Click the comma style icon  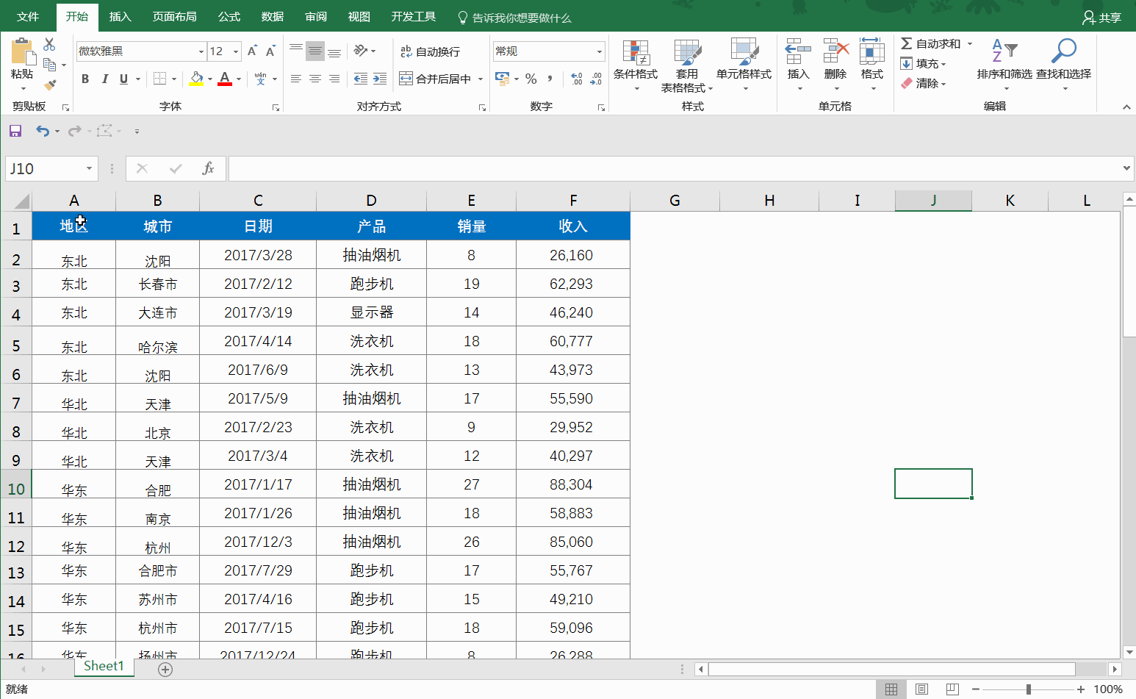[x=551, y=79]
